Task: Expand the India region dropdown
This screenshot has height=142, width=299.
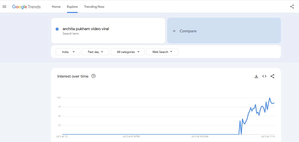Action: click(68, 52)
